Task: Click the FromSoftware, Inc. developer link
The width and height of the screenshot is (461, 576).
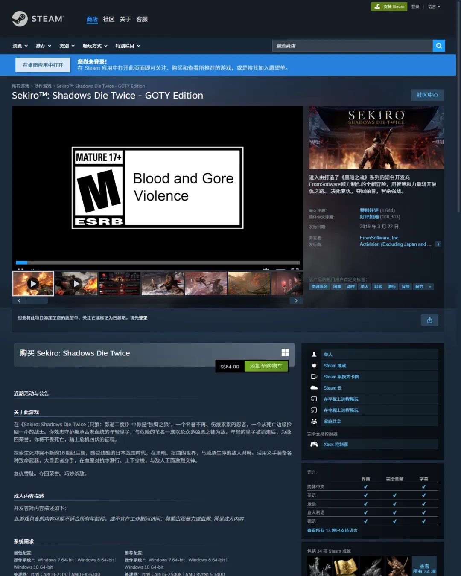Action: 379,238
